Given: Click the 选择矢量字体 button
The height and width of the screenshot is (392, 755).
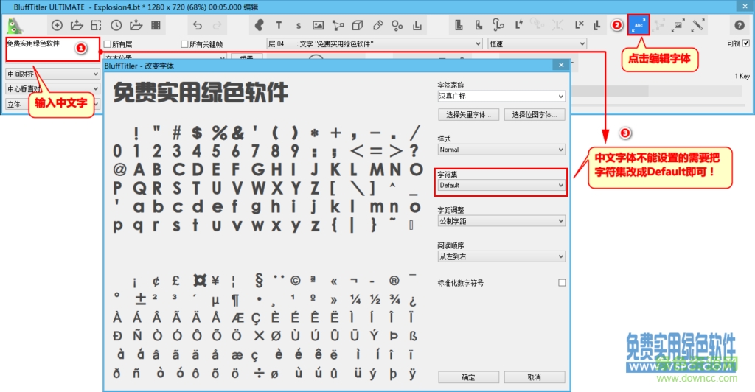Looking at the screenshot, I should pyautogui.click(x=469, y=115).
